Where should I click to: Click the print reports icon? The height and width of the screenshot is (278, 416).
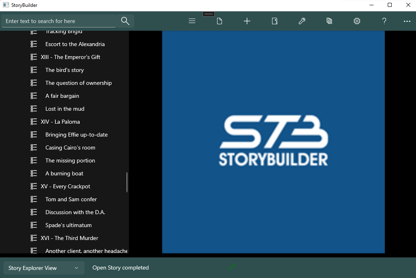tap(329, 21)
